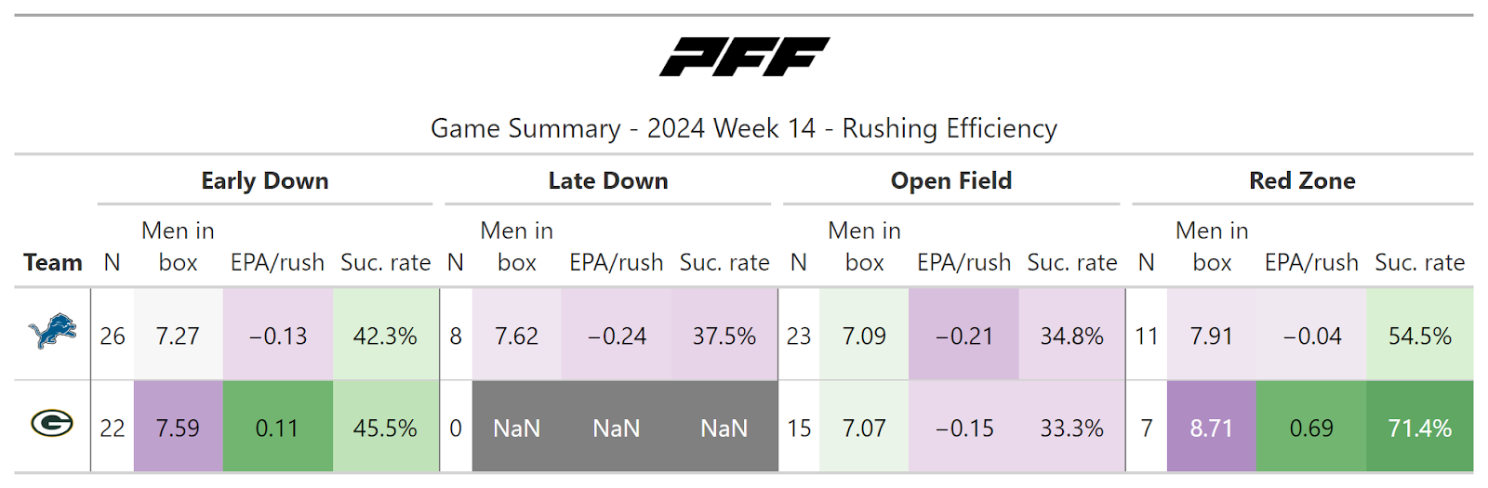
Task: Click Packers open field 33.3% cell
Action: [x=1071, y=428]
